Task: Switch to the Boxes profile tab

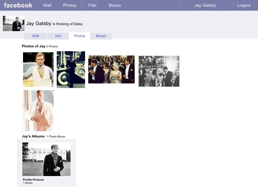Action: coord(101,36)
